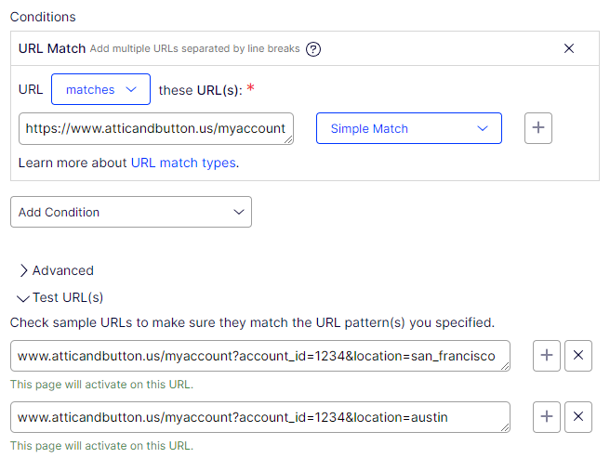
Task: Click the atticandbutton.us/myaccount URL pattern field
Action: pyautogui.click(x=154, y=129)
